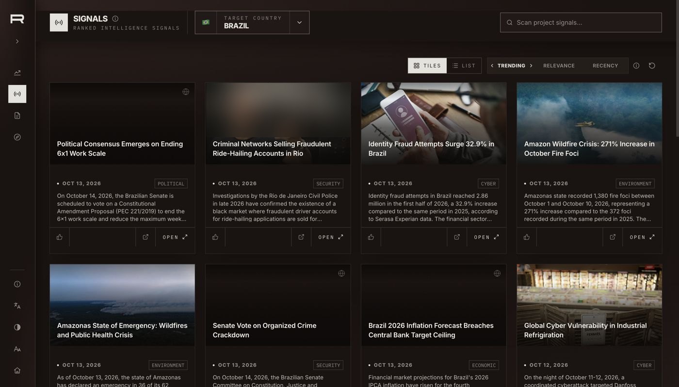Open the trends chart sidebar icon
The width and height of the screenshot is (679, 387).
(17, 73)
